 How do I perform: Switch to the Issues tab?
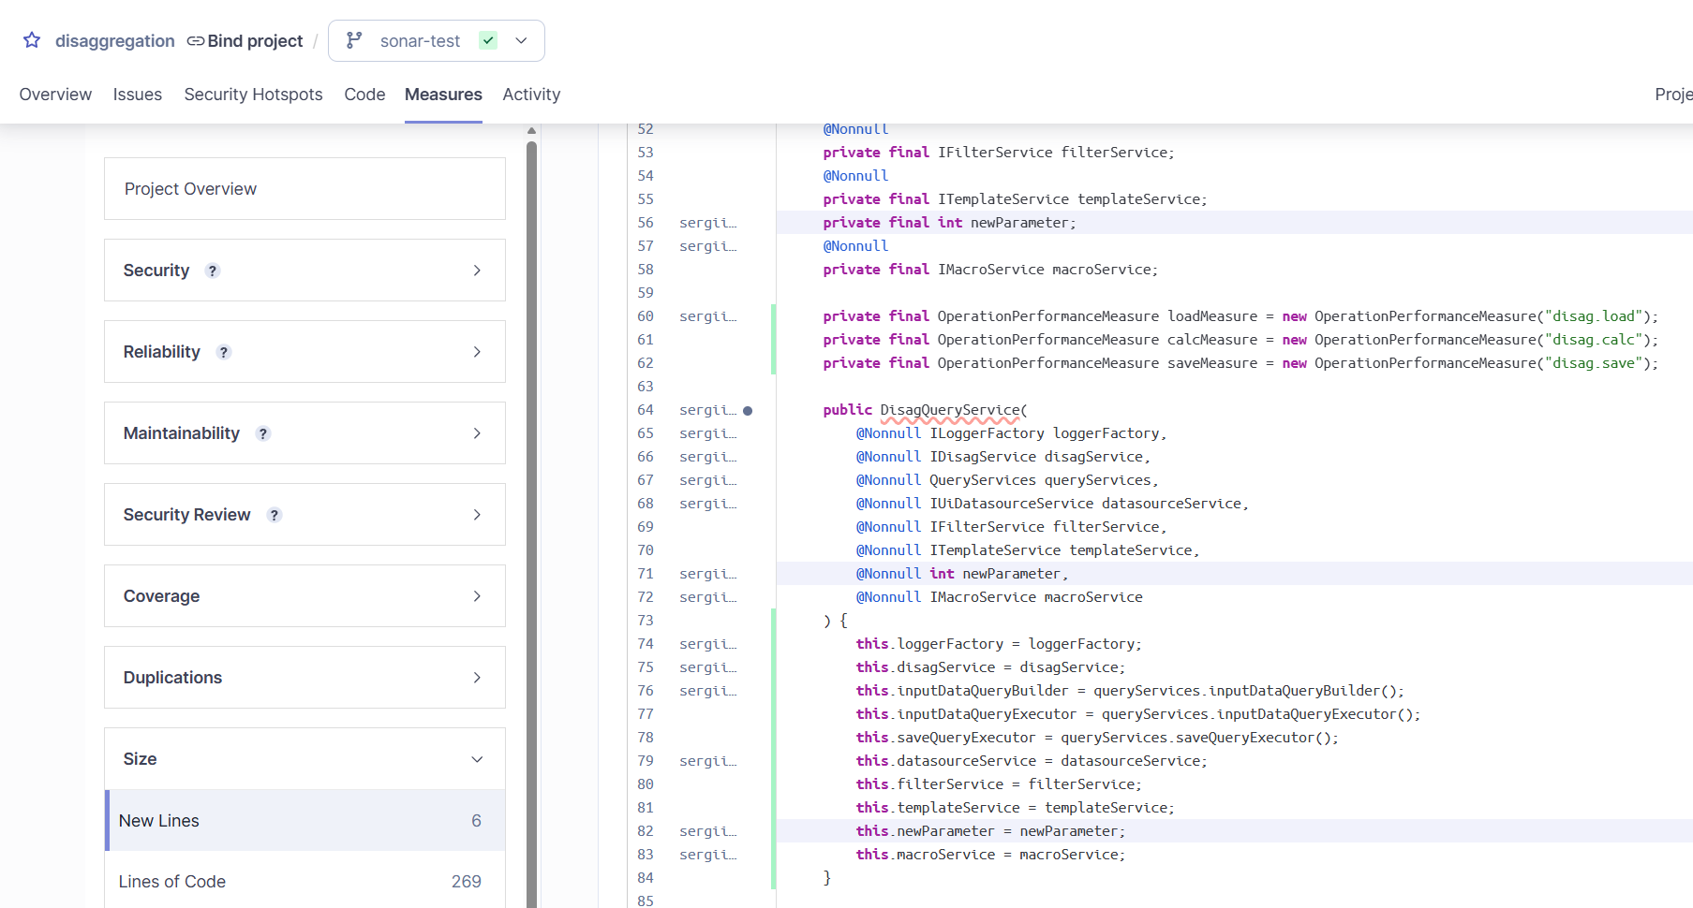click(x=138, y=95)
